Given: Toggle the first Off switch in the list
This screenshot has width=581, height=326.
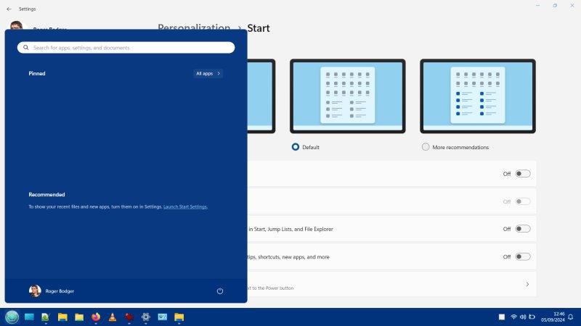Looking at the screenshot, I should [x=523, y=174].
